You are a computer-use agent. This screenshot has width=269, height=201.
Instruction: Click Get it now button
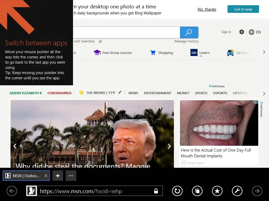[243, 9]
